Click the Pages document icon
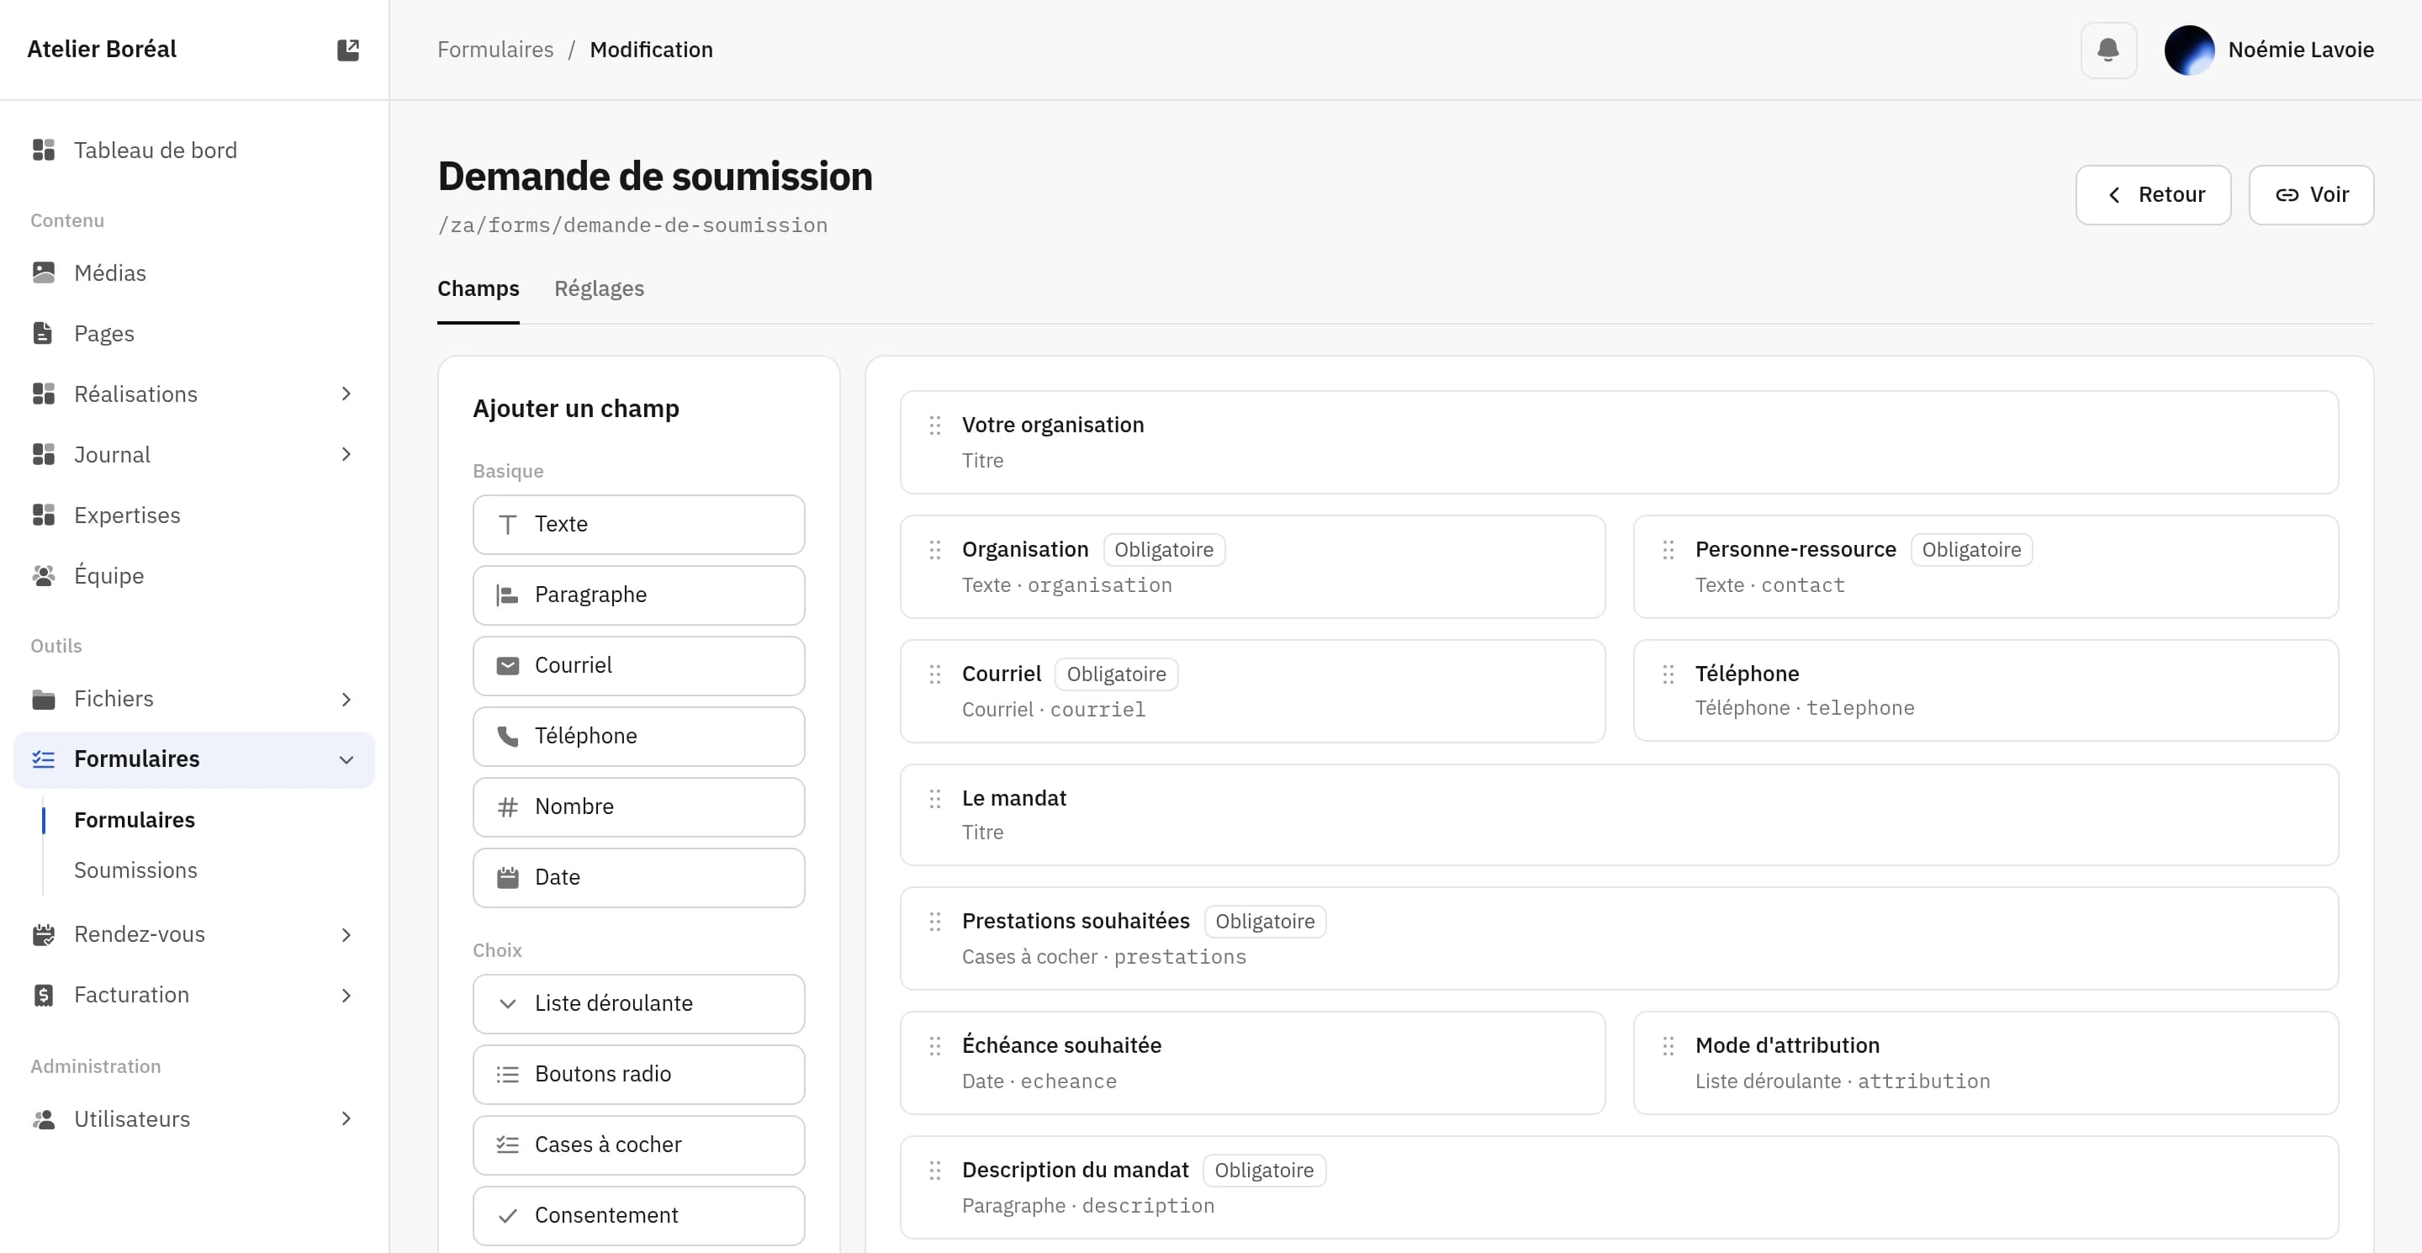The width and height of the screenshot is (2422, 1253). coord(43,334)
